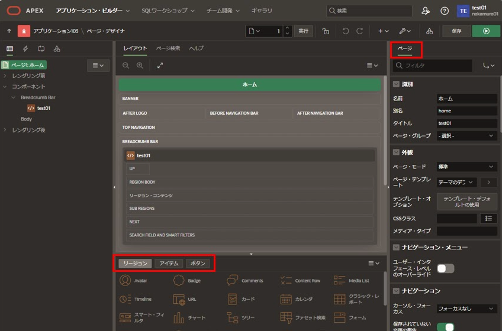Click the zoom in magnifier icon
Screen dimensions: 502x331
pos(140,66)
